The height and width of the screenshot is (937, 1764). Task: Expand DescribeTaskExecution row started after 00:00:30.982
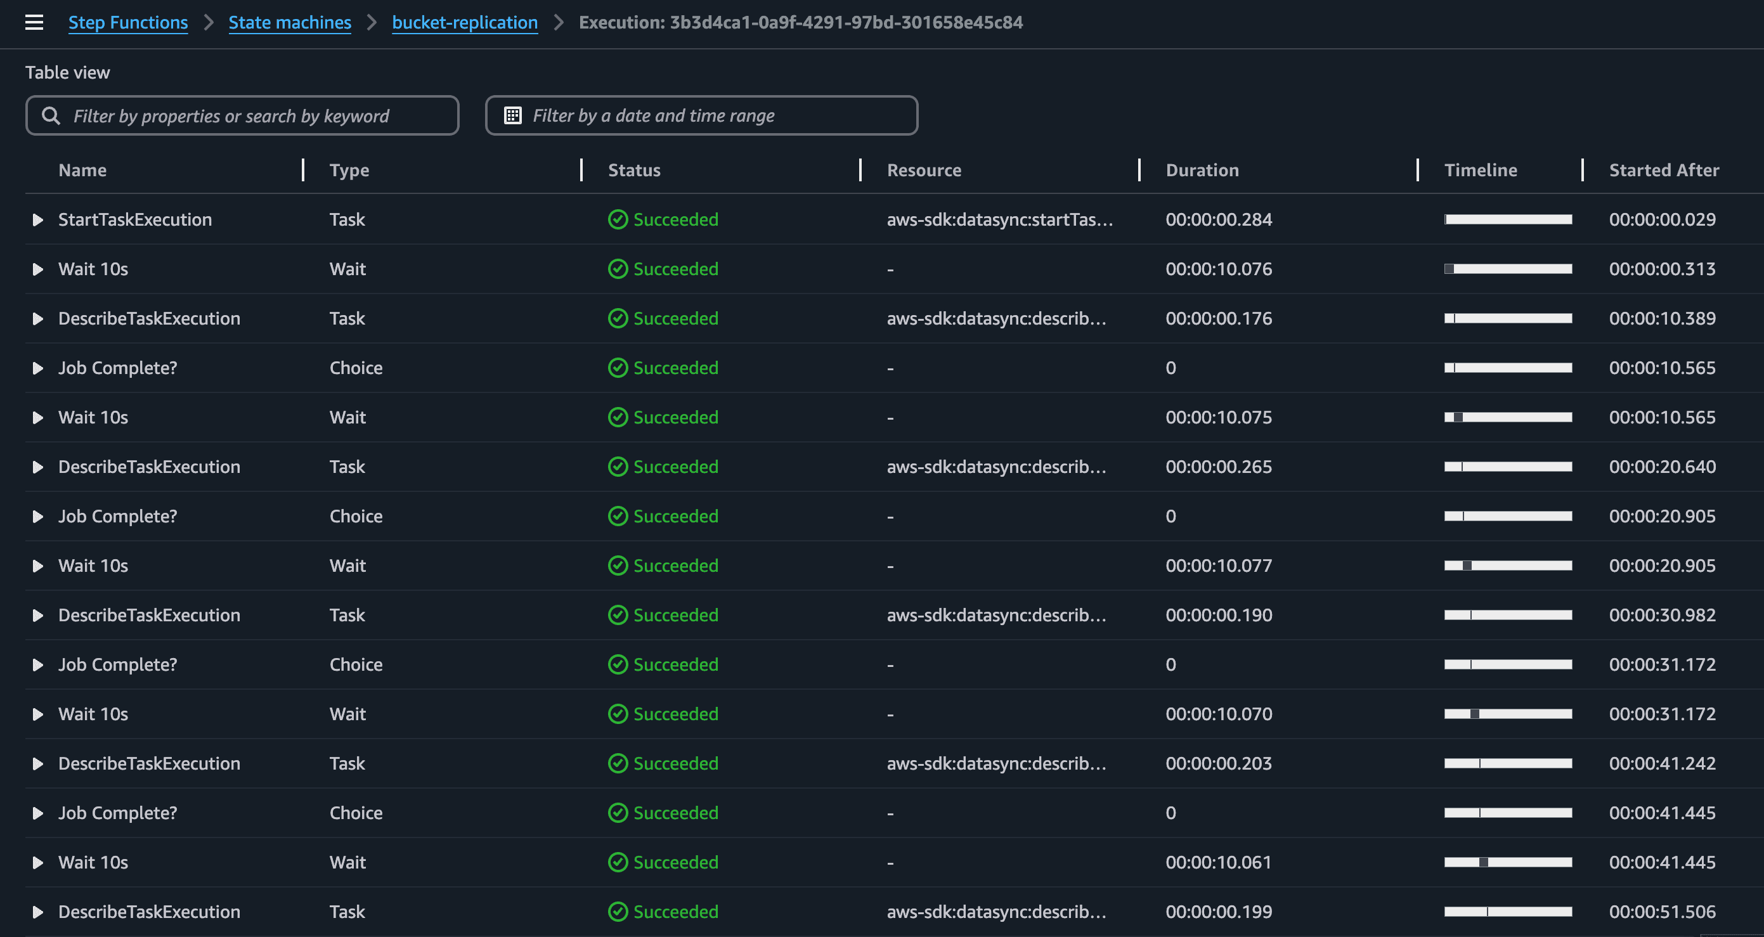[x=37, y=616]
